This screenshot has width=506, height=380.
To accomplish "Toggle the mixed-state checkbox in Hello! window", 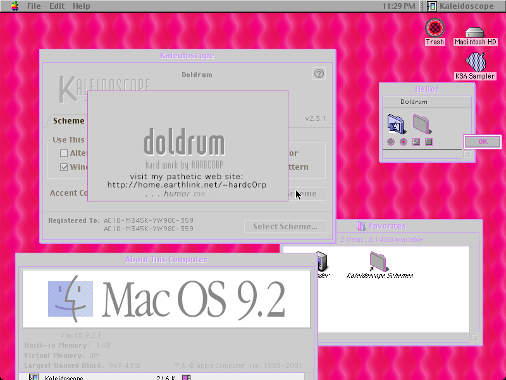I will (429, 142).
